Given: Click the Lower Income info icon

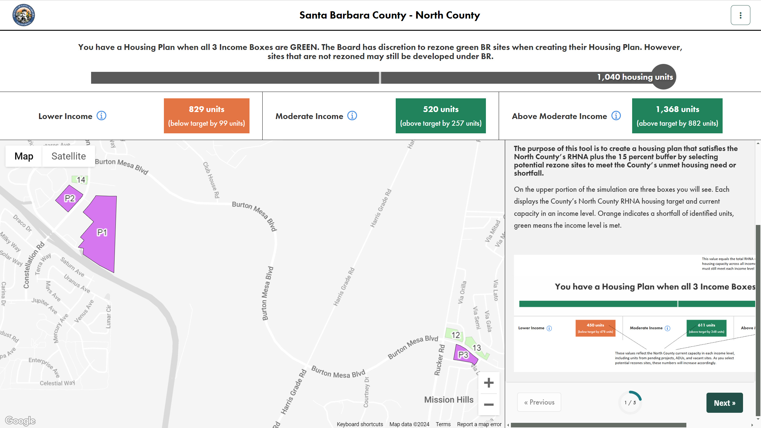Looking at the screenshot, I should pyautogui.click(x=101, y=116).
